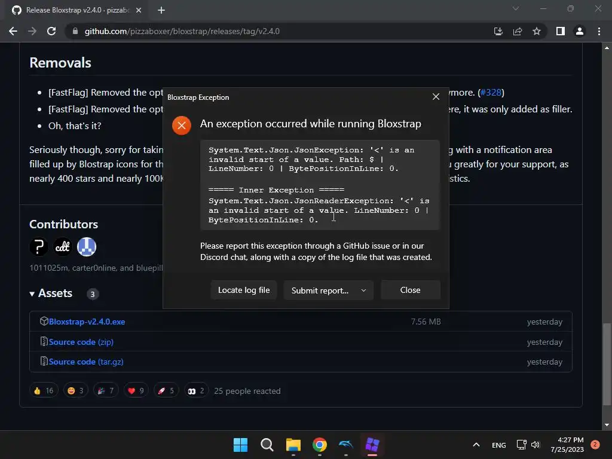Toggle the thumbs up reaction
The width and height of the screenshot is (612, 459).
pyautogui.click(x=44, y=391)
